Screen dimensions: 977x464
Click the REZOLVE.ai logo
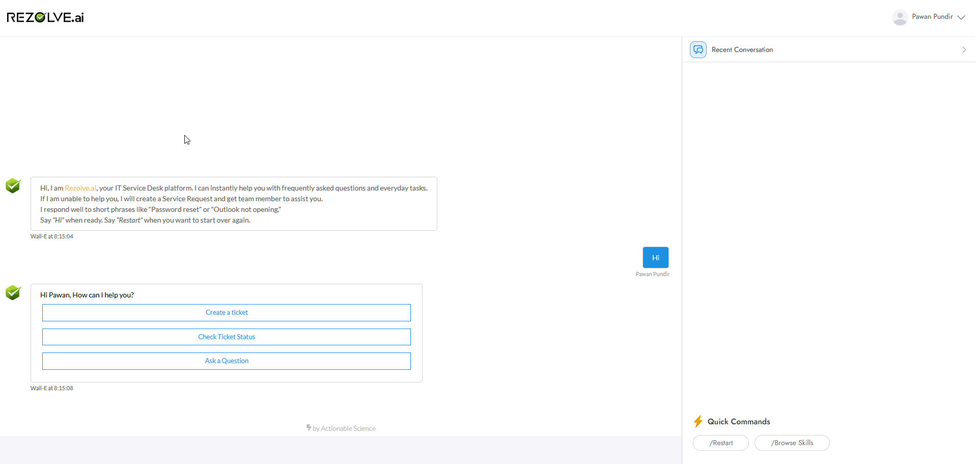coord(45,17)
